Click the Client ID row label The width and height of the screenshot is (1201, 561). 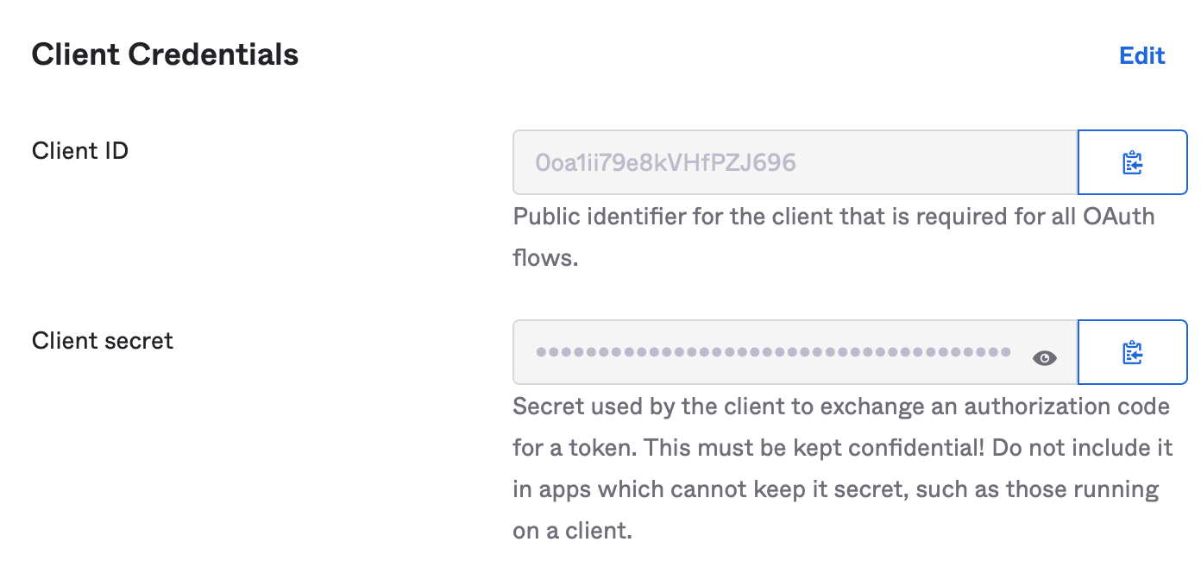tap(79, 150)
